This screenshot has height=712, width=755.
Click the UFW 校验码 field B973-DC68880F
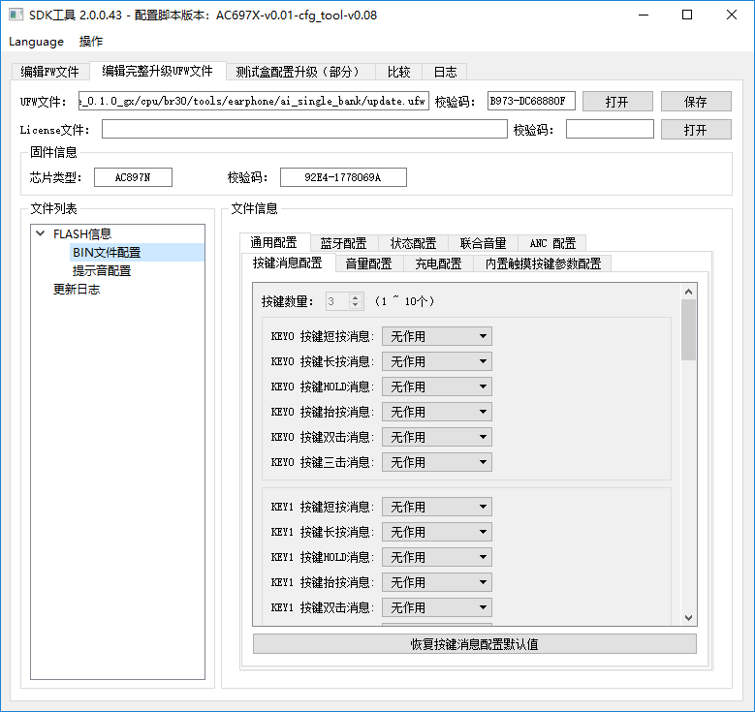tap(531, 101)
